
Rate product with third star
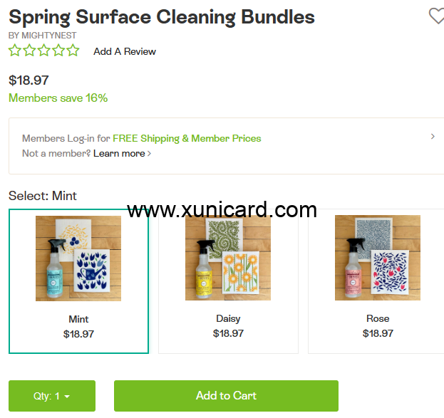[x=44, y=51]
